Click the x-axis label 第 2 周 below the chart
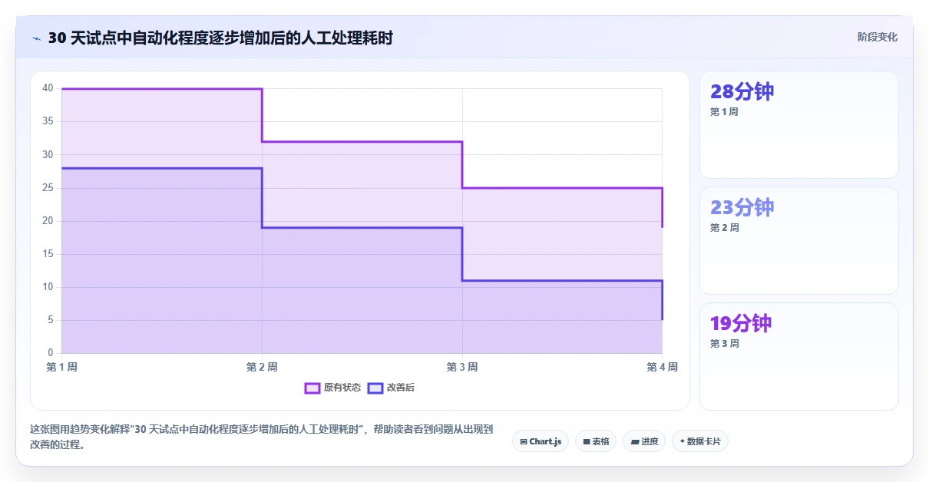The height and width of the screenshot is (482, 929). [x=262, y=368]
